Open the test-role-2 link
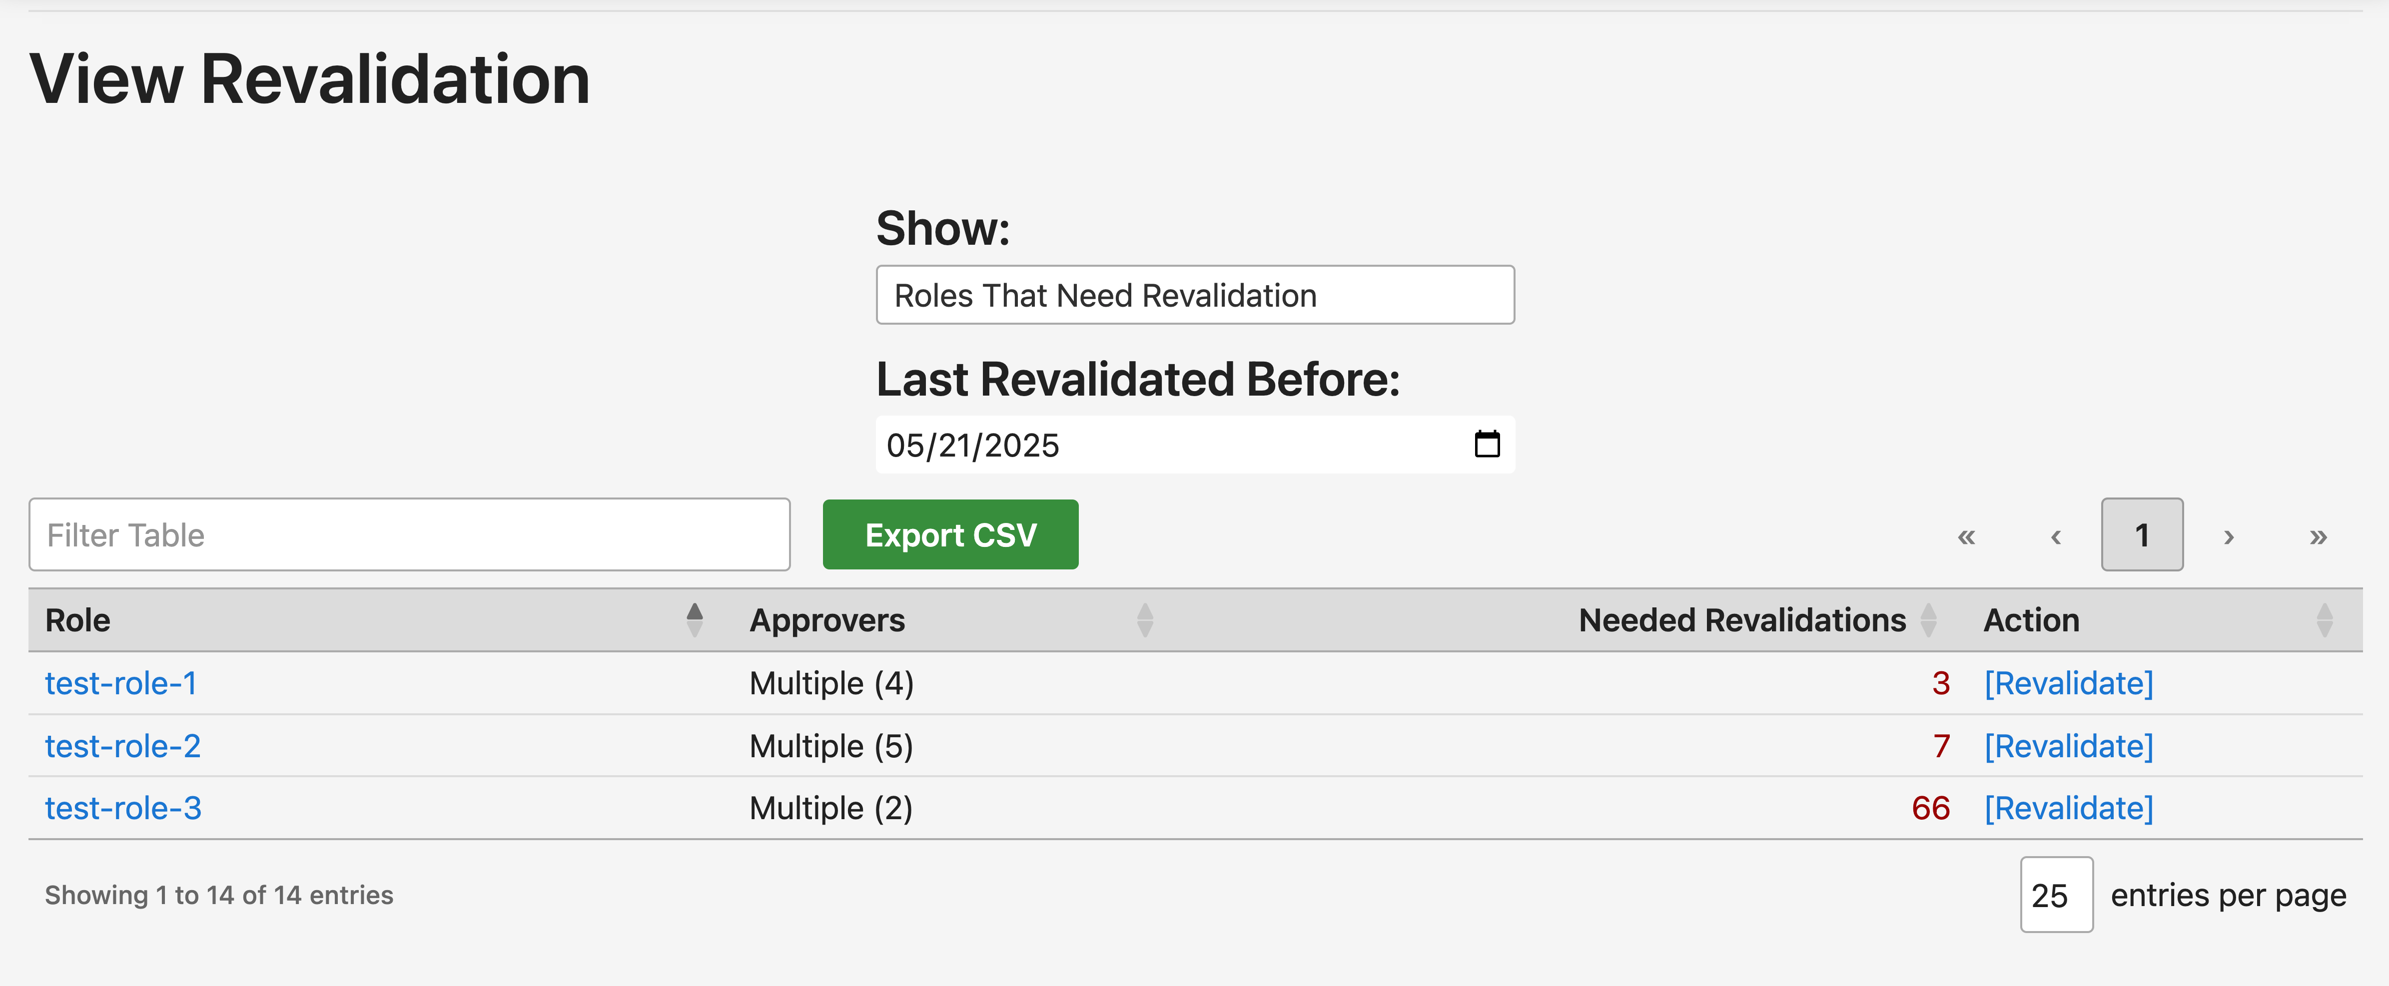Image resolution: width=2389 pixels, height=986 pixels. 122,746
